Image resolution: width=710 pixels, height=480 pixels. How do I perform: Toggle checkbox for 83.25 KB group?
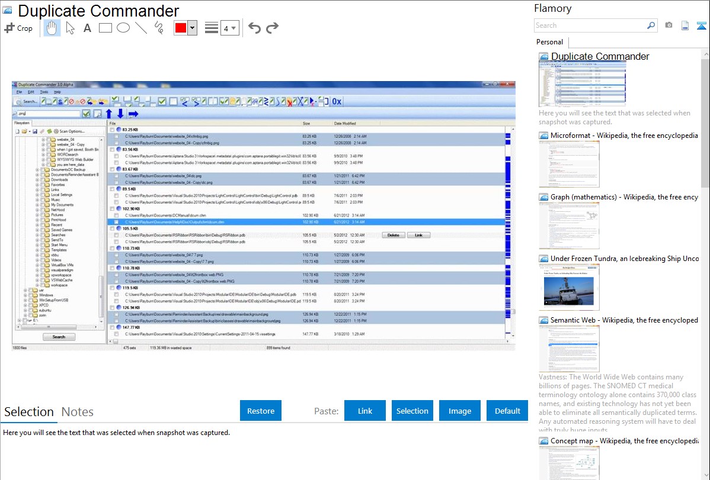point(112,130)
